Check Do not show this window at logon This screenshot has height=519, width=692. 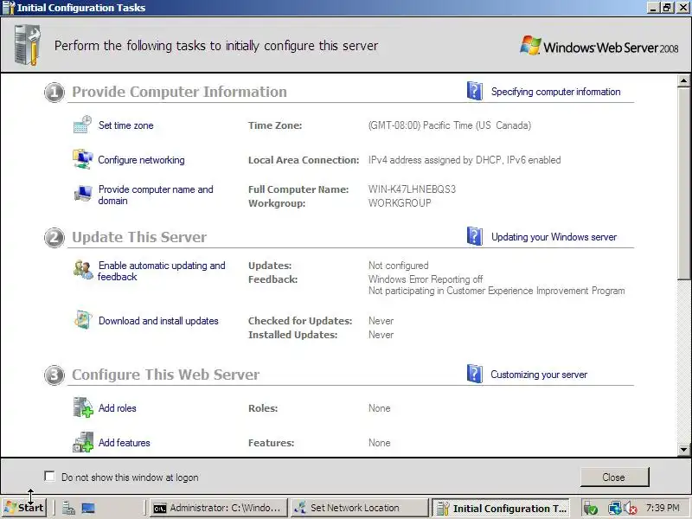49,477
